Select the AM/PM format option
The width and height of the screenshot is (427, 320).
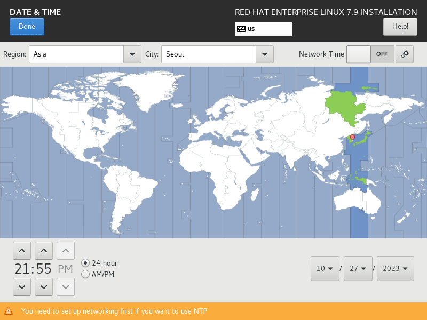click(98, 274)
